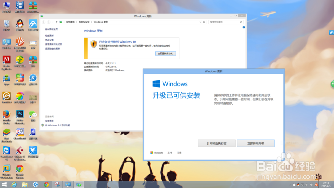Viewport: 334px width, 188px height.
Task: Open the Xunlei blue bird desktop icon
Action: pos(33,152)
